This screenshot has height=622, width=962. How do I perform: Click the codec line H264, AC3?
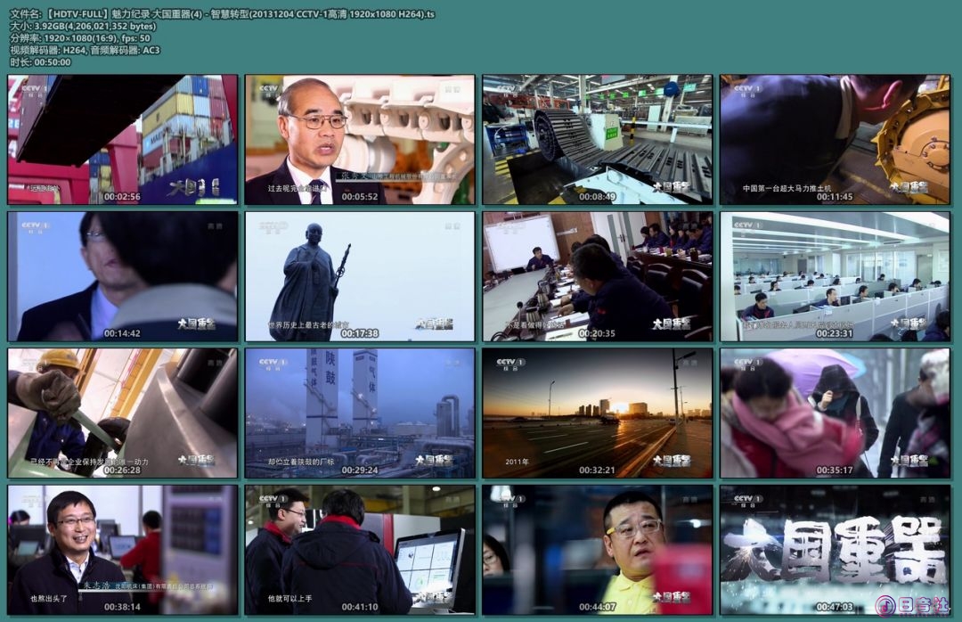tap(85, 50)
